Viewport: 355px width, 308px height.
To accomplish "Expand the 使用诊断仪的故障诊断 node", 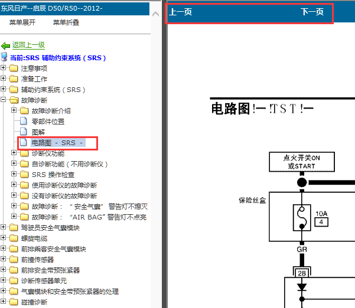I will [14, 184].
